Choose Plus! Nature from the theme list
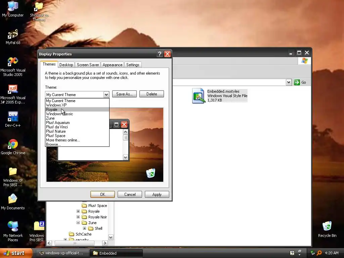This screenshot has width=344, height=258. (77, 131)
